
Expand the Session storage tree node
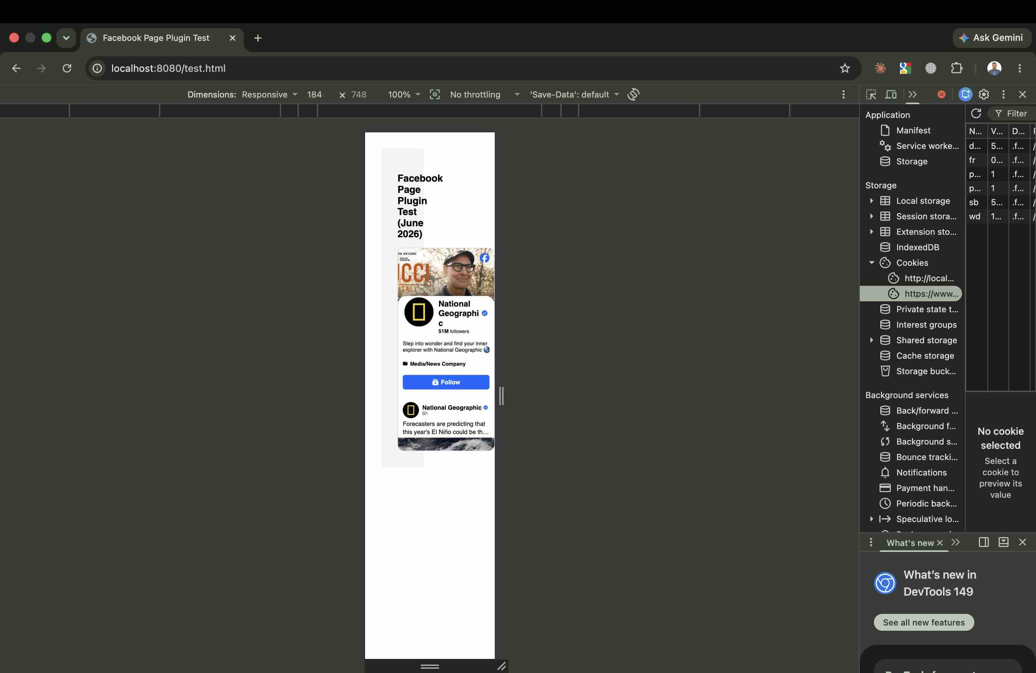pyautogui.click(x=871, y=216)
